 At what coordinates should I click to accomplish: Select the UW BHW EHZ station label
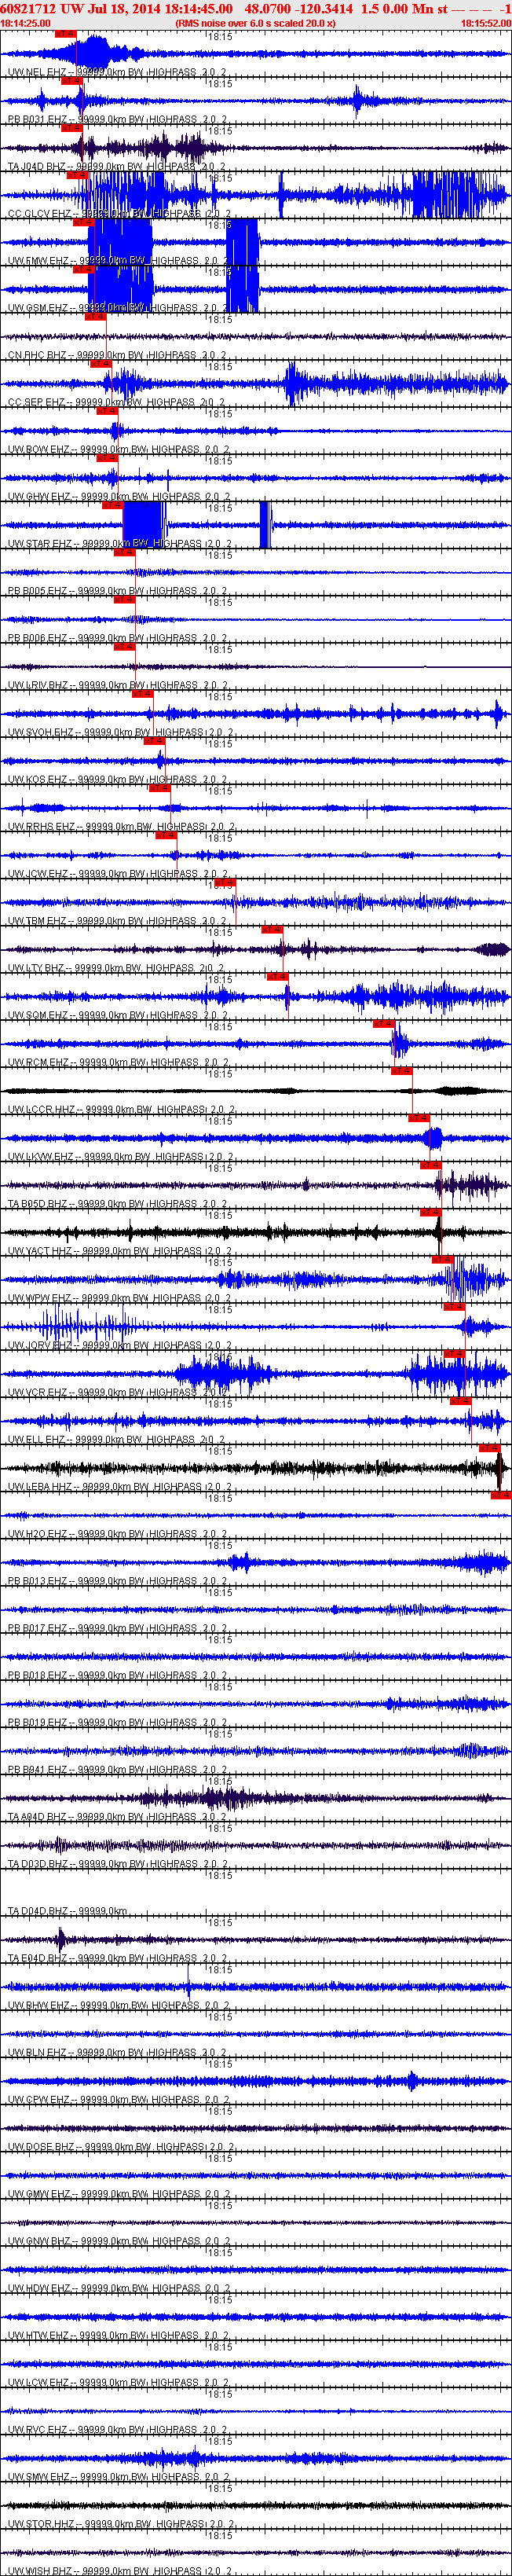118,2005
